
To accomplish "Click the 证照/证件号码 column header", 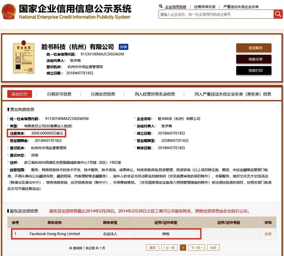I will 229,223.
